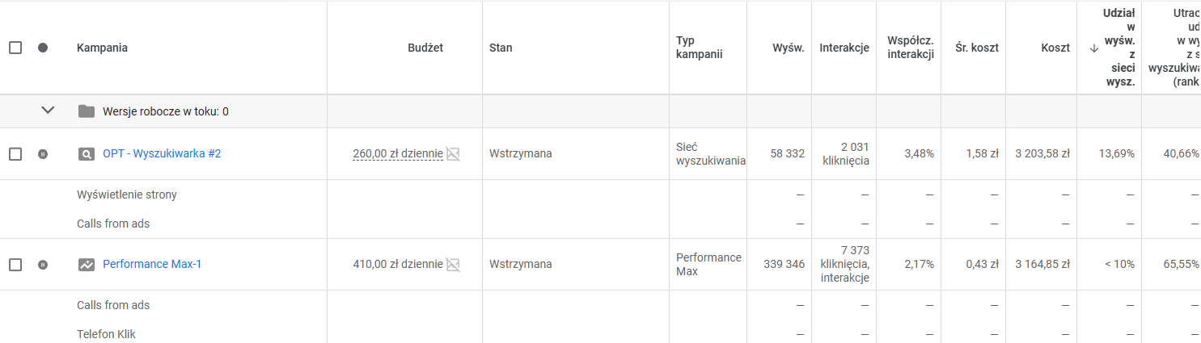The image size is (1201, 343).
Task: Open the 260,00 zł dziennie budget editor
Action: tap(398, 153)
